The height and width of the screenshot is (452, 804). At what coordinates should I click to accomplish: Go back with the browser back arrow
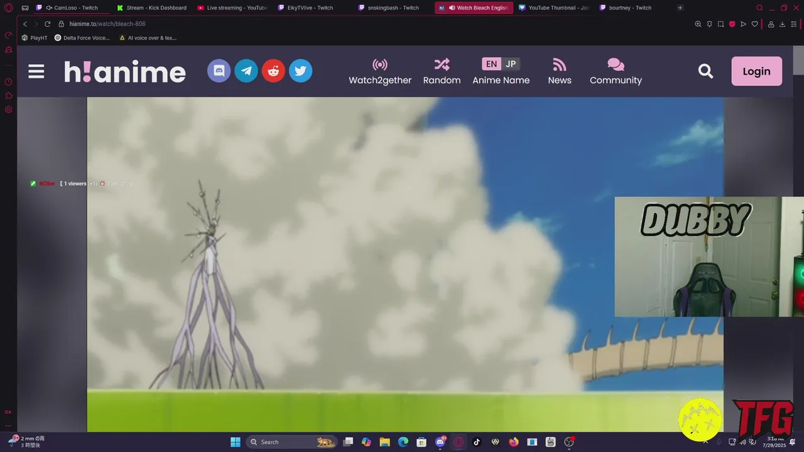point(25,24)
